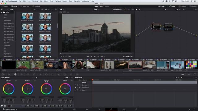This screenshot has width=198, height=111.
Task: Reset the Shadow color wheel
Action: pos(16,81)
